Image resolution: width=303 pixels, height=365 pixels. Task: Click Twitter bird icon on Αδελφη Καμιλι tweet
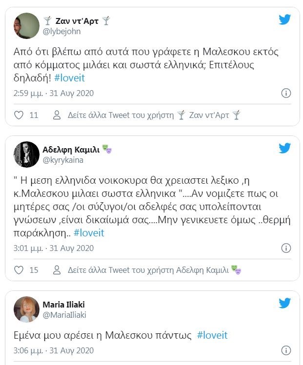(285, 148)
